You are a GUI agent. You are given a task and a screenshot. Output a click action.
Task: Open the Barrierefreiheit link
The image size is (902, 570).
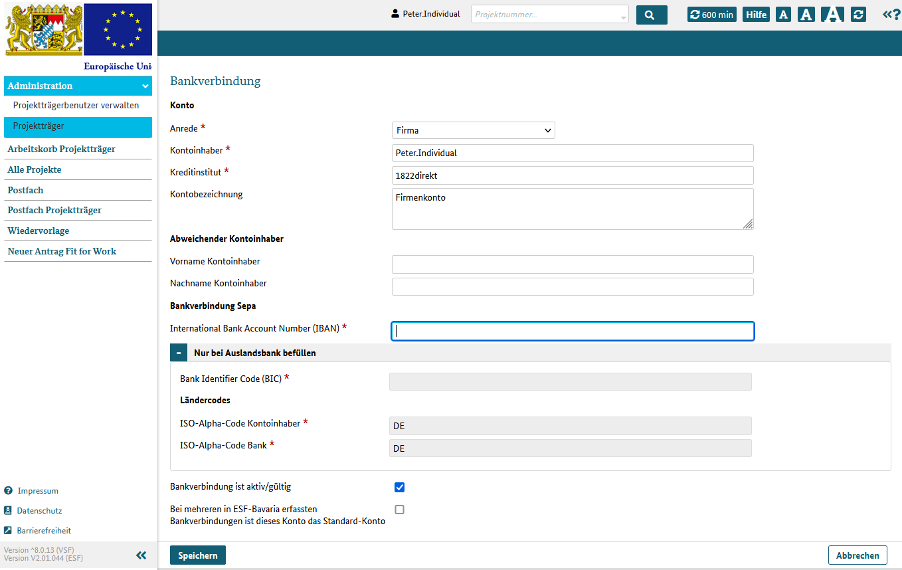[45, 531]
